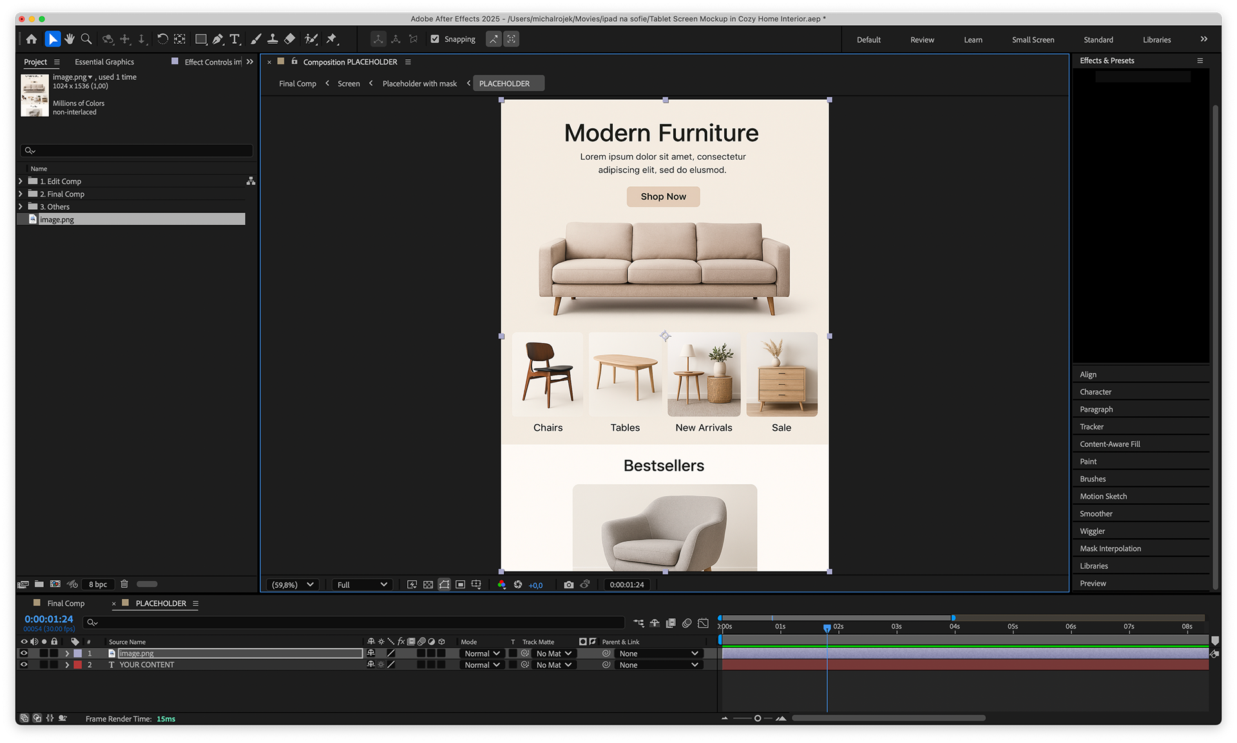Select the Eraser tool

pos(290,39)
